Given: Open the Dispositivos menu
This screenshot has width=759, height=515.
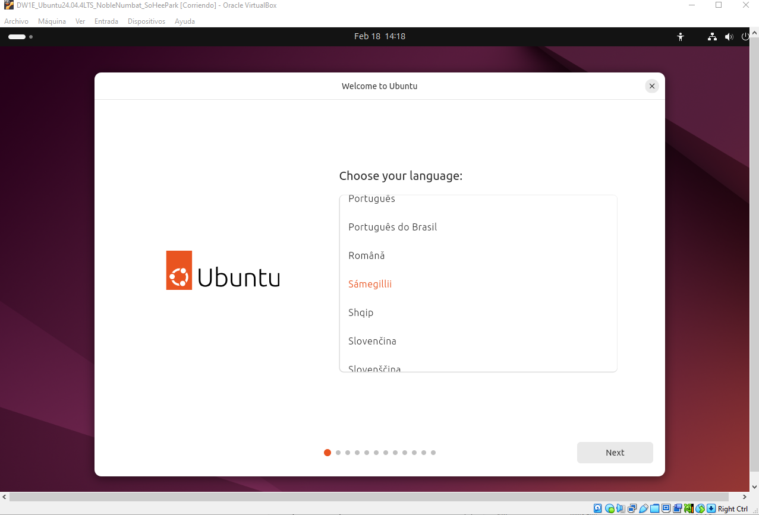Looking at the screenshot, I should [x=146, y=21].
